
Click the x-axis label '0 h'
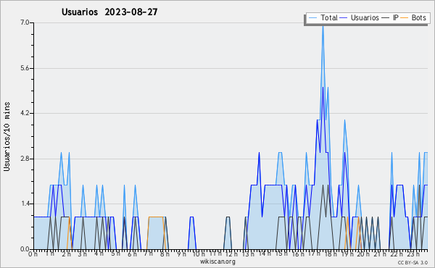pos(33,254)
